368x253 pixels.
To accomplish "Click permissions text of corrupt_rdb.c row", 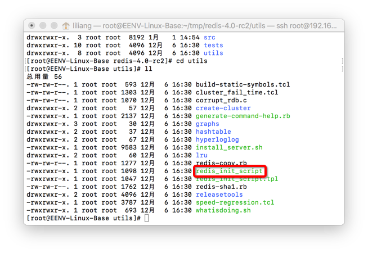I will tap(48, 100).
